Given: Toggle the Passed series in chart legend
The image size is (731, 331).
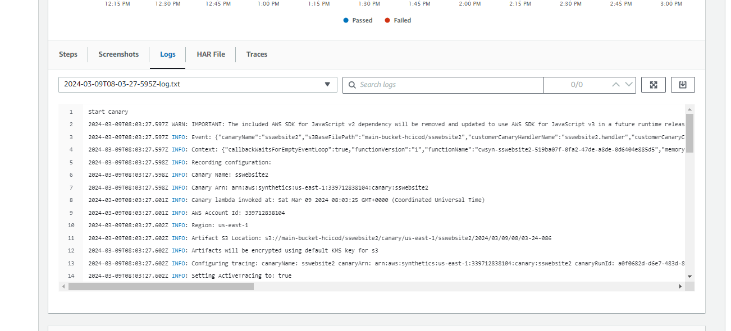Looking at the screenshot, I should click(358, 20).
